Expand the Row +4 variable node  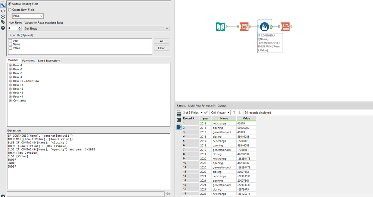pos(10,96)
